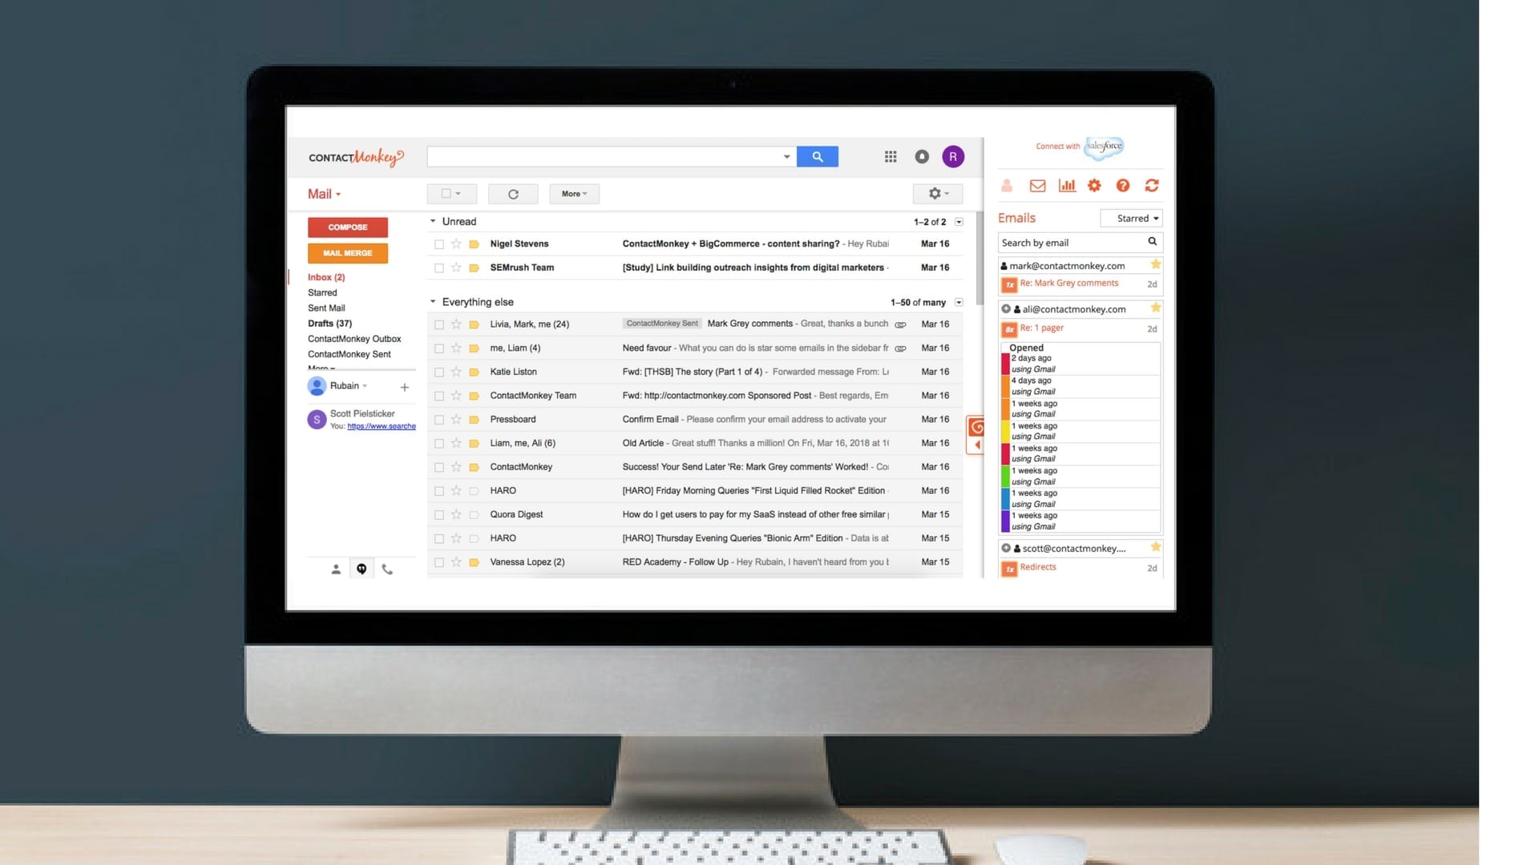Click the refresh icon in ContactMonkey sidebar
Screen dimensions: 1539x865
1151,185
